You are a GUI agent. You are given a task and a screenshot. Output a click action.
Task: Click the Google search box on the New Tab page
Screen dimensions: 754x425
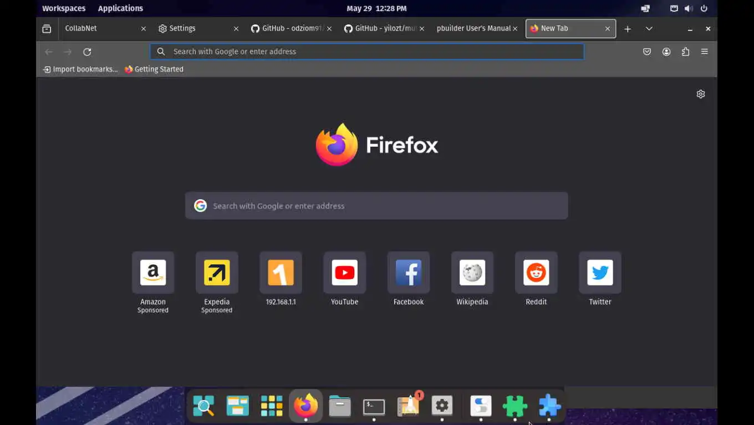(x=376, y=206)
